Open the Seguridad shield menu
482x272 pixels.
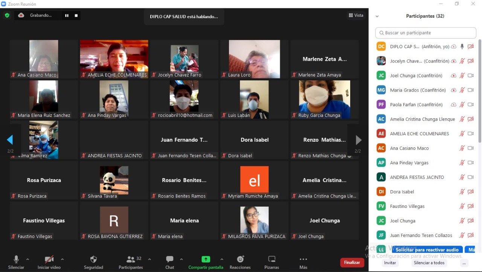click(93, 262)
